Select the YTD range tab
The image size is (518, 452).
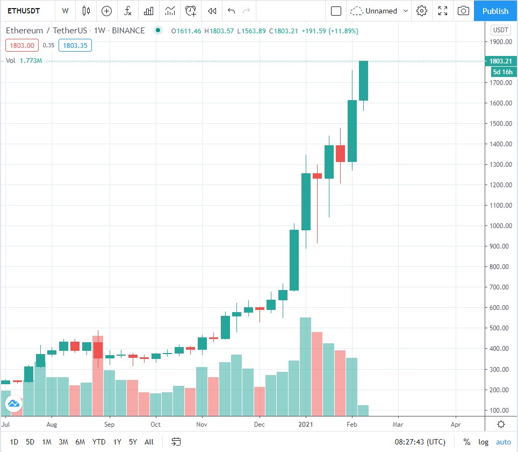pos(99,442)
